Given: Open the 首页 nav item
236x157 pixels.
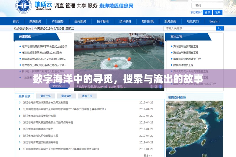Looking at the screenshot, I should [16, 21].
